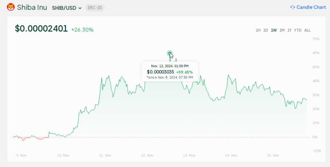Select the 1D time range

coord(266,30)
